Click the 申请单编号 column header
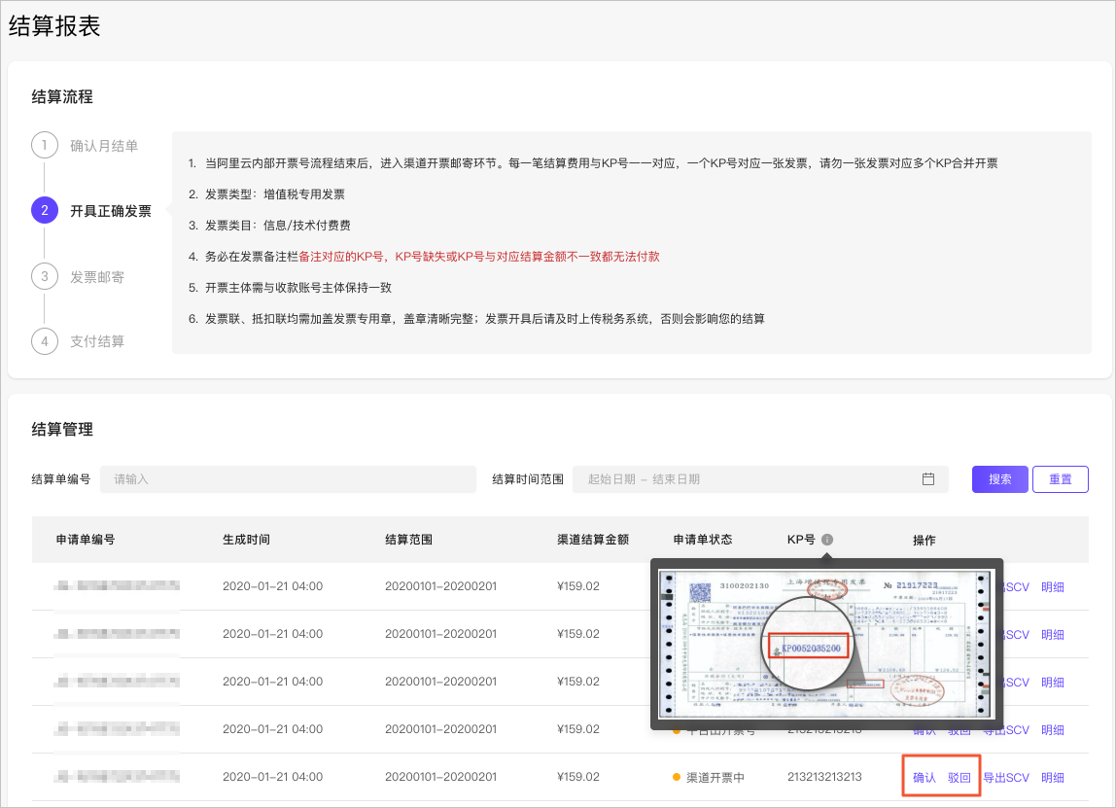Image resolution: width=1116 pixels, height=808 pixels. click(86, 540)
